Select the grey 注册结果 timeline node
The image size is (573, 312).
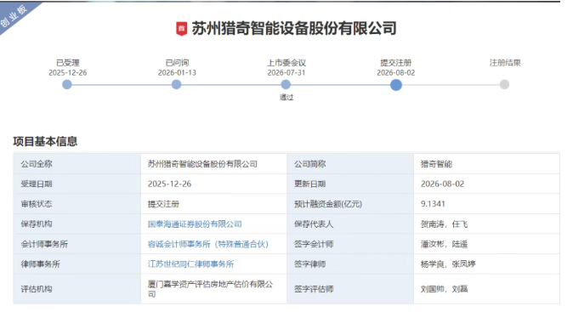(505, 85)
